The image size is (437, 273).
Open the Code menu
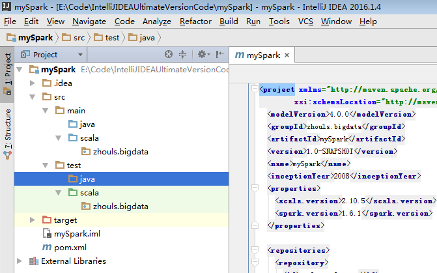pyautogui.click(x=124, y=22)
